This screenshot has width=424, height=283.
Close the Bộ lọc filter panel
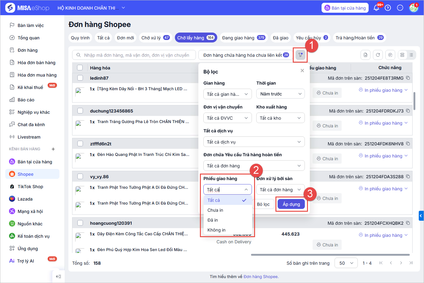[x=302, y=71]
